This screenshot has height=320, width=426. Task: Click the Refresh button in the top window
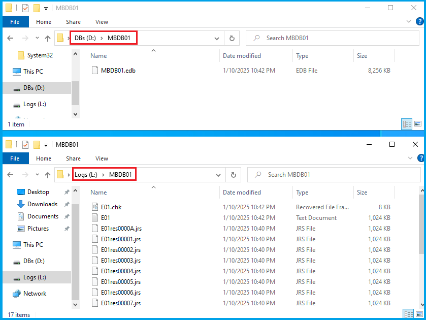pos(232,38)
